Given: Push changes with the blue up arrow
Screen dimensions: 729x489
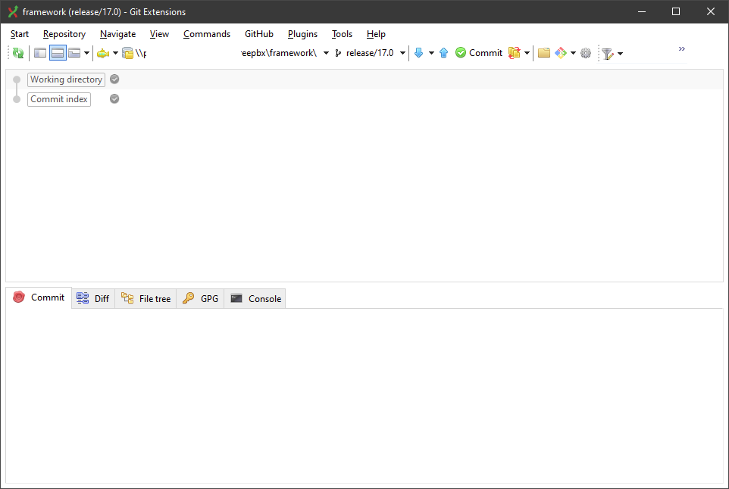Looking at the screenshot, I should pyautogui.click(x=443, y=53).
